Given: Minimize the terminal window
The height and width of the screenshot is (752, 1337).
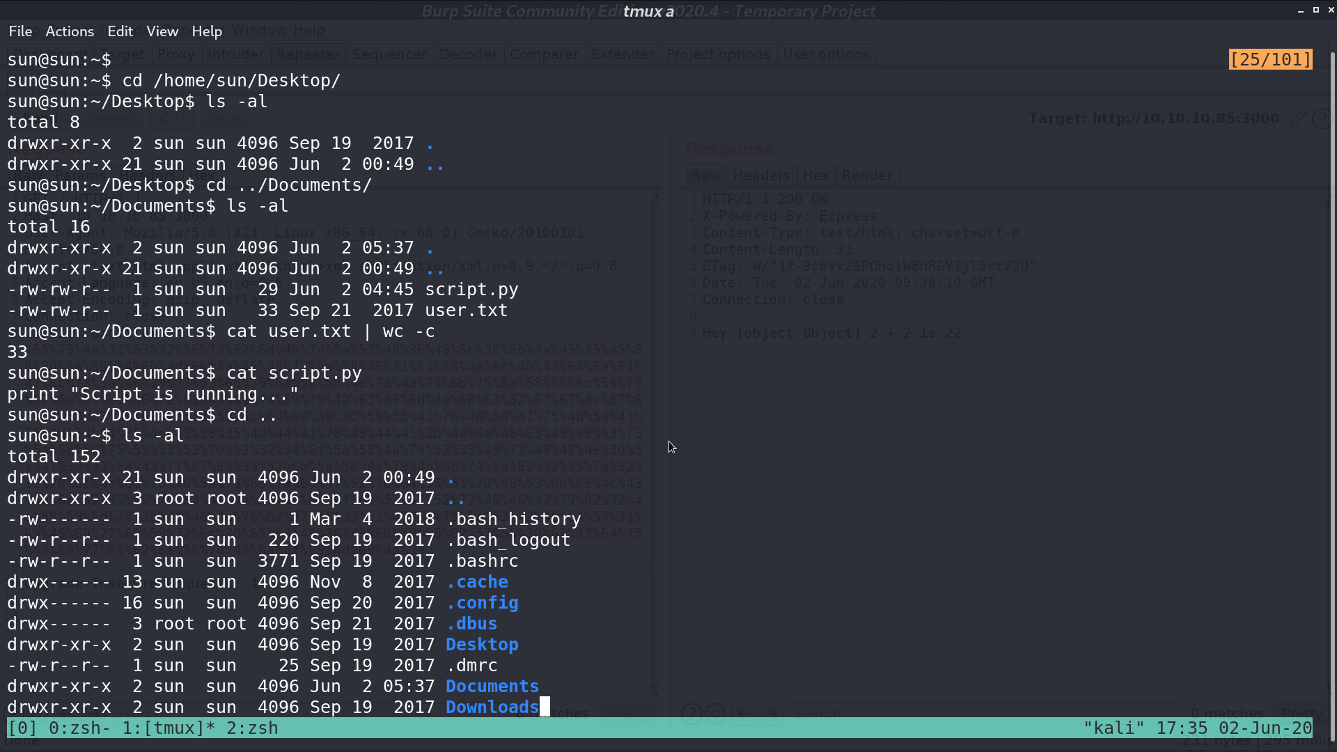Looking at the screenshot, I should pos(1300,10).
